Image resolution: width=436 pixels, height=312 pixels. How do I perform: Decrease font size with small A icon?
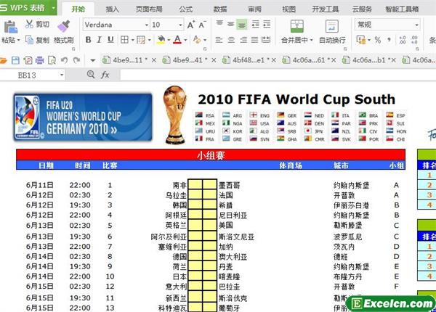tap(202, 25)
